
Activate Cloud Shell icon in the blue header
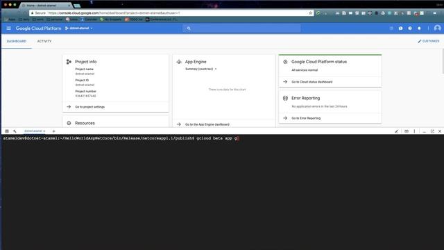[x=391, y=28]
